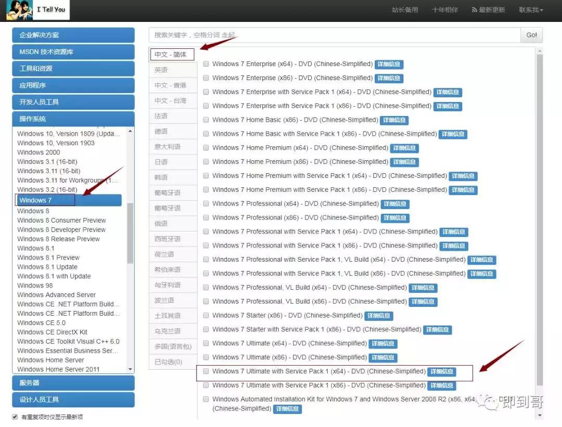
Task: Check Windows Automated Installation Kit checkbox
Action: [x=206, y=399]
